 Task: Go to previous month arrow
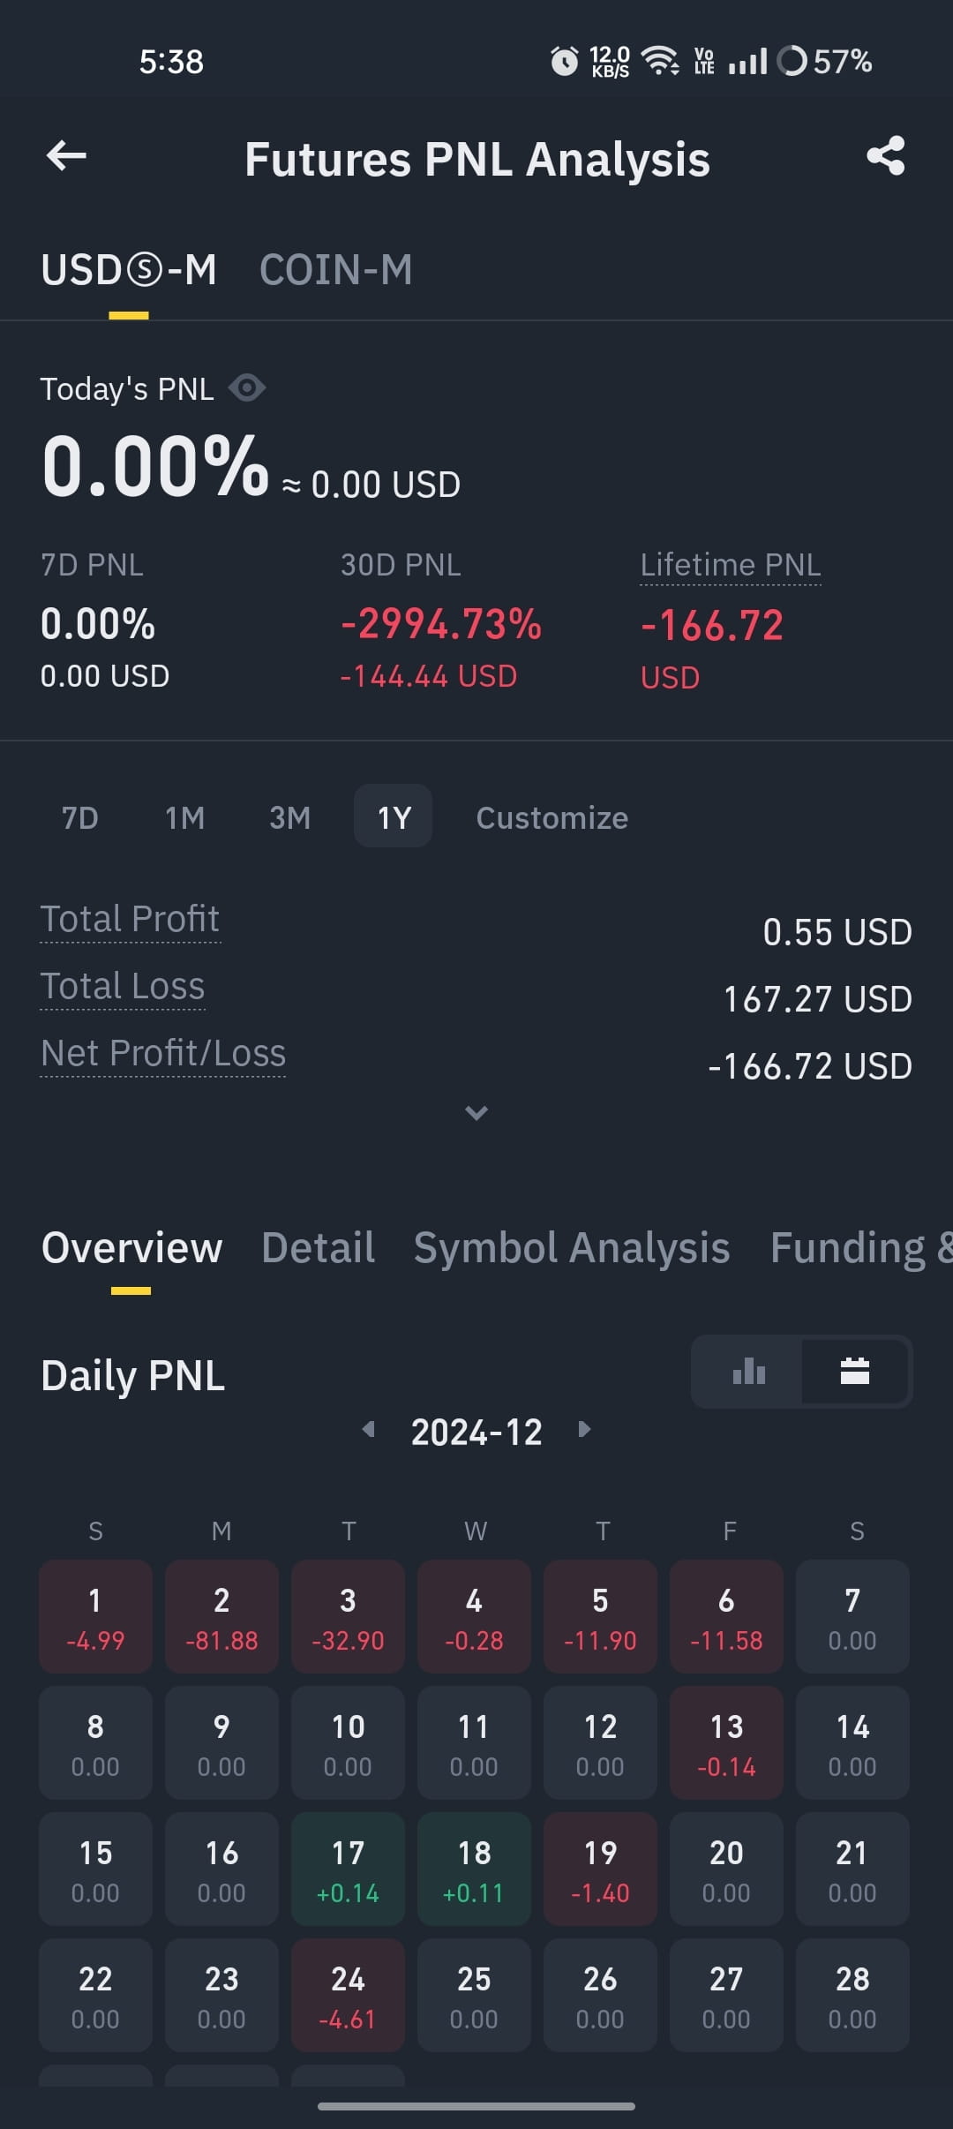pos(369,1429)
